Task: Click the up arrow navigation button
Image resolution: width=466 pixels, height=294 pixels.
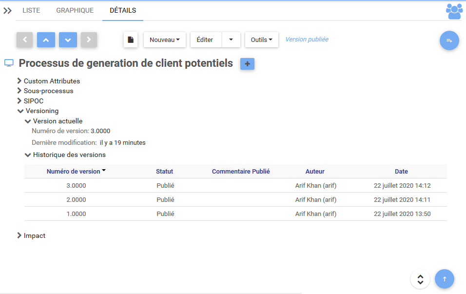Action: 46,40
